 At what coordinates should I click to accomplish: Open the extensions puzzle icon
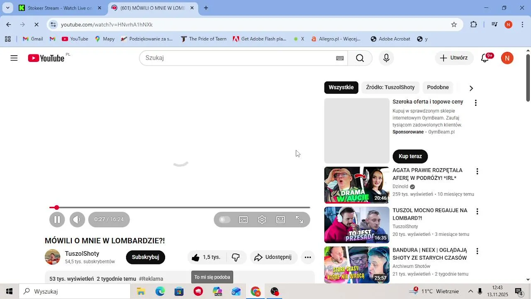474,25
